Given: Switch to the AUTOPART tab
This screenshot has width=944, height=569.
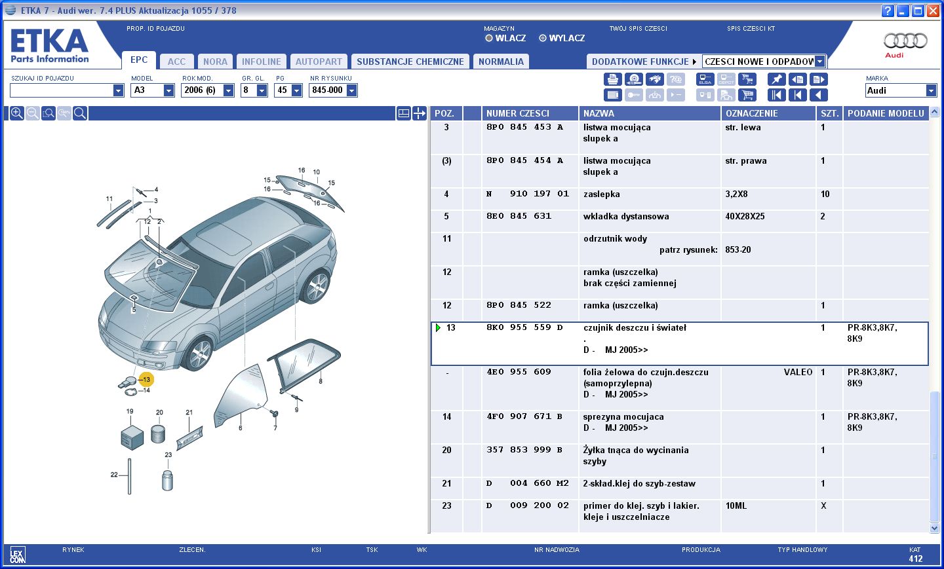Looking at the screenshot, I should point(319,62).
